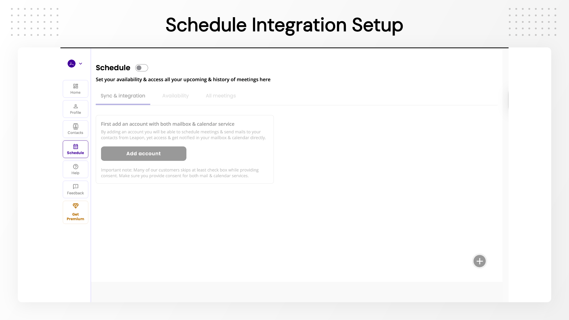Open the All meetings tab
Image resolution: width=569 pixels, height=320 pixels.
coord(221,96)
